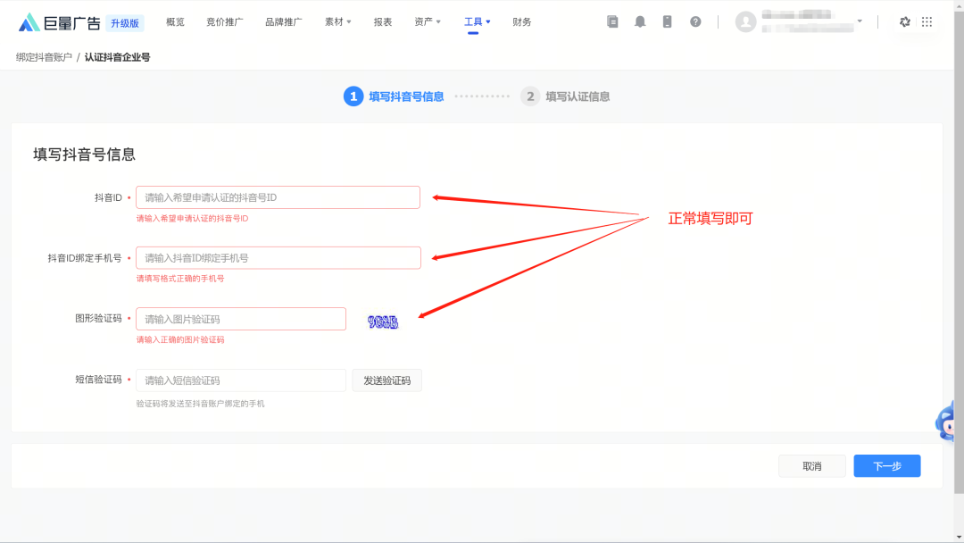Open the notification bell
The height and width of the screenshot is (543, 964).
point(640,21)
